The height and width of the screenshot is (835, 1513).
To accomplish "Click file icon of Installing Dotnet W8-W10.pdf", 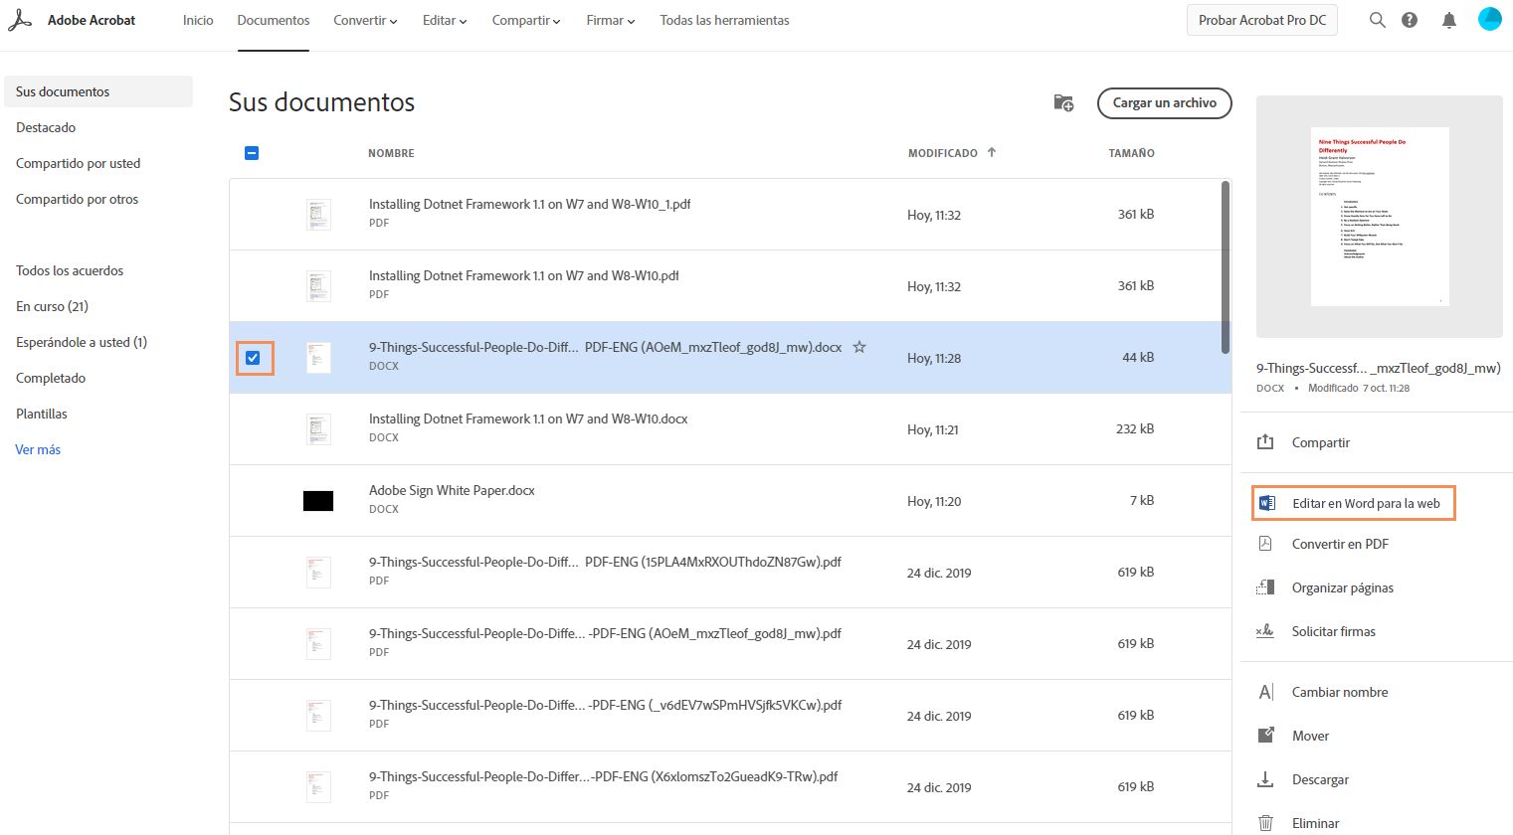I will 318,286.
